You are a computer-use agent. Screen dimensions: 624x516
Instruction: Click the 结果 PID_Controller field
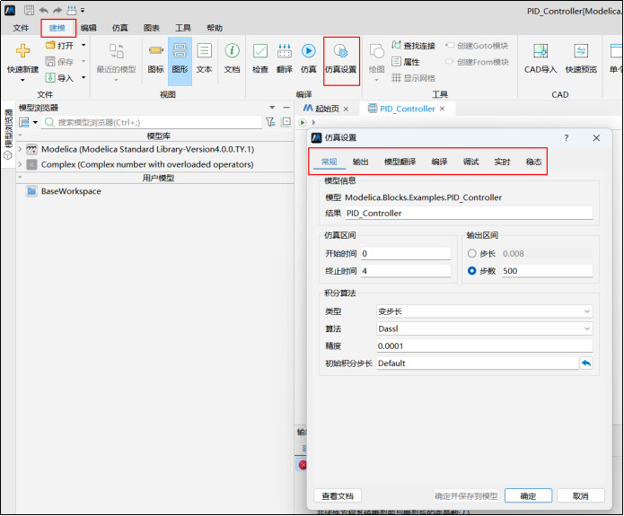coord(469,213)
